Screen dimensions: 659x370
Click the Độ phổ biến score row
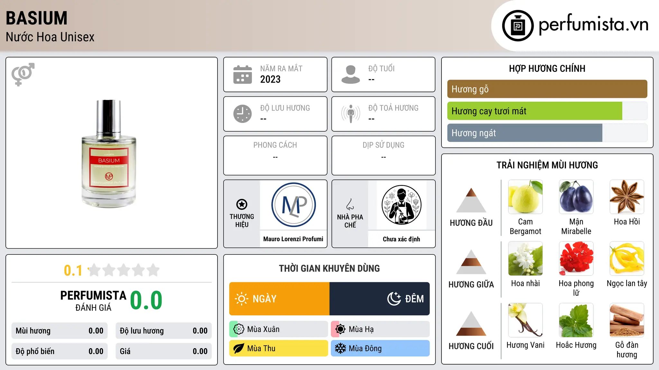[x=60, y=351]
